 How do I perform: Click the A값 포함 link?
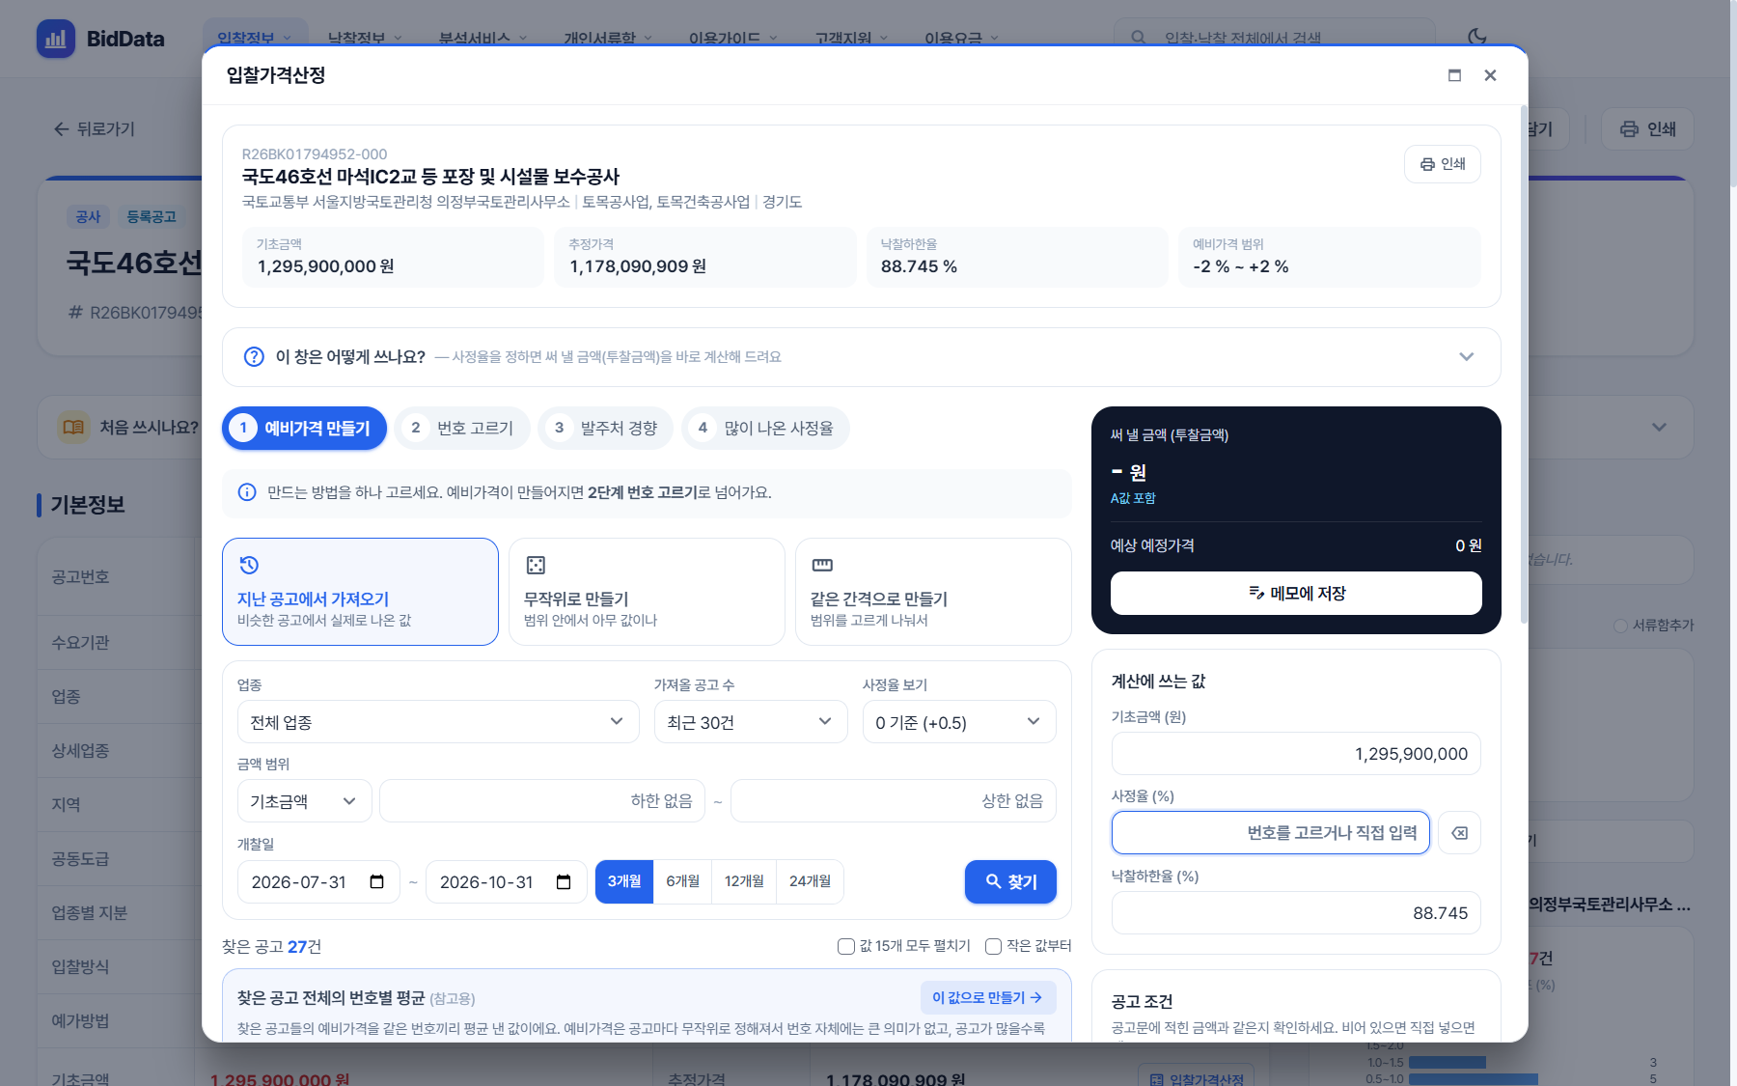click(x=1133, y=498)
